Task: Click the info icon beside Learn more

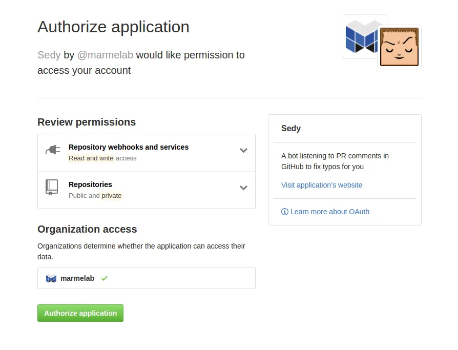Action: click(284, 212)
